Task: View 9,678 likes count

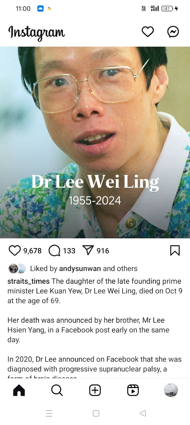Action: 32,251
